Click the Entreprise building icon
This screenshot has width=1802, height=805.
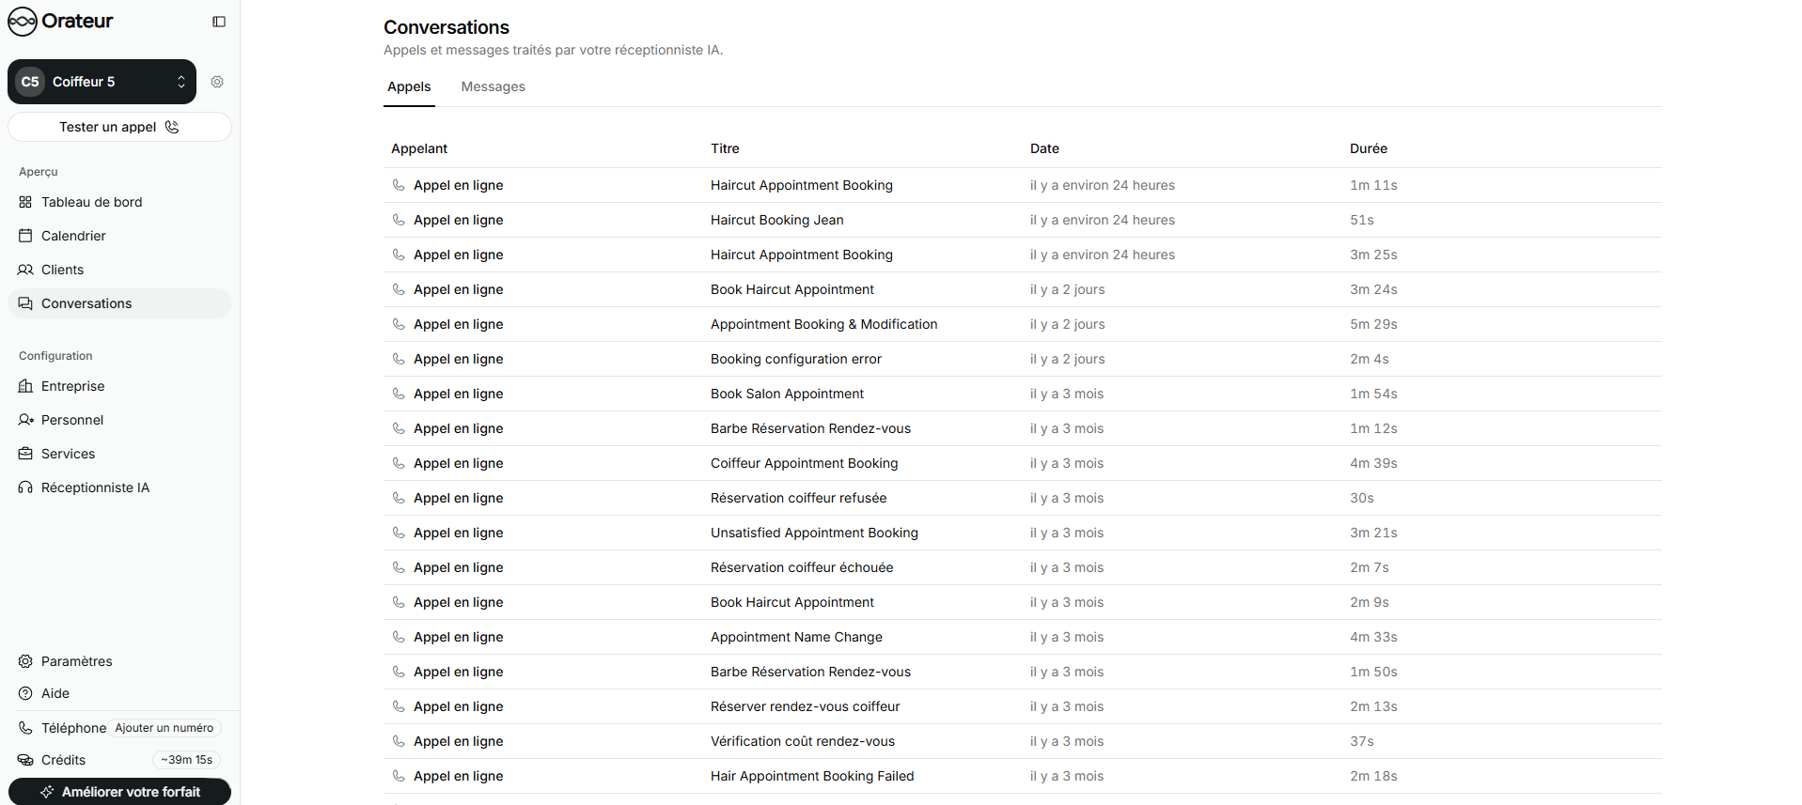tap(25, 386)
